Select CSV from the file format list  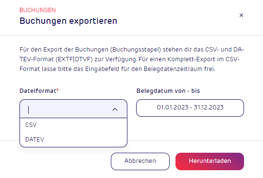(x=73, y=125)
